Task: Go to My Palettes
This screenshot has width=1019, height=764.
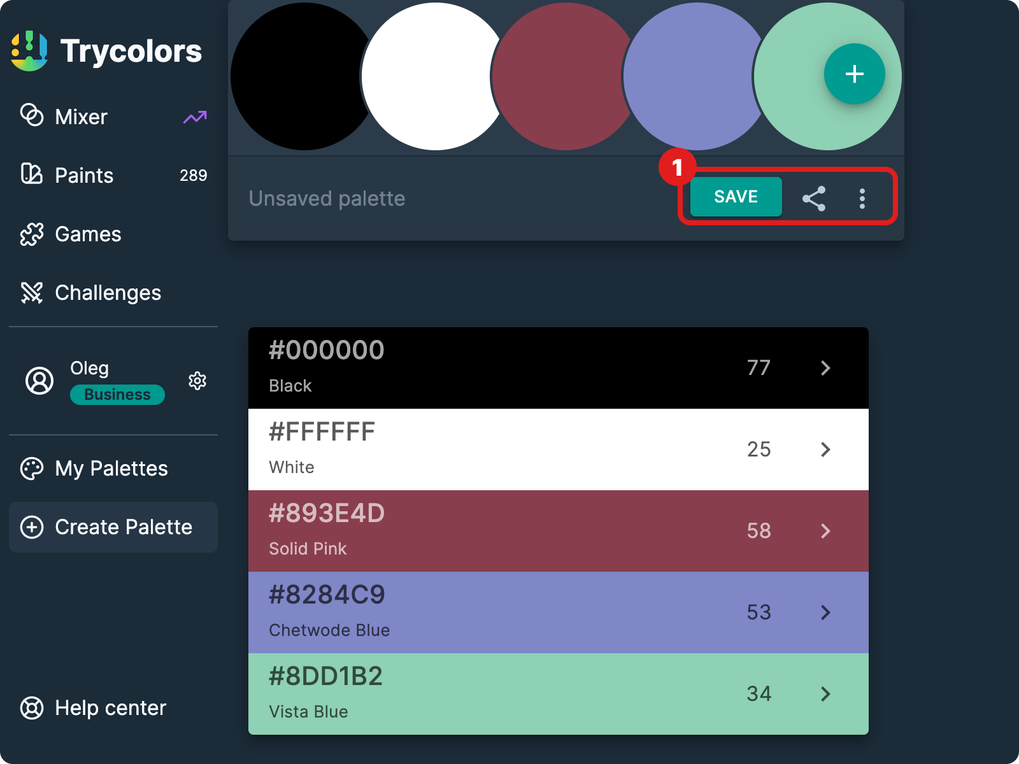Action: point(113,469)
